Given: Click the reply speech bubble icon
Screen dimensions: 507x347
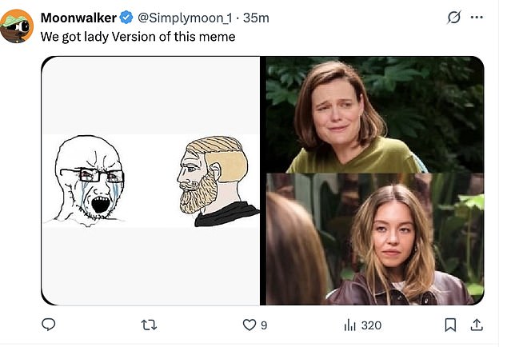Looking at the screenshot, I should [x=49, y=325].
